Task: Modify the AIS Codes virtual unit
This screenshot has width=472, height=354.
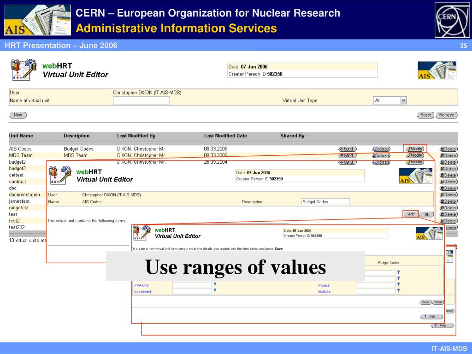Action: (x=415, y=149)
